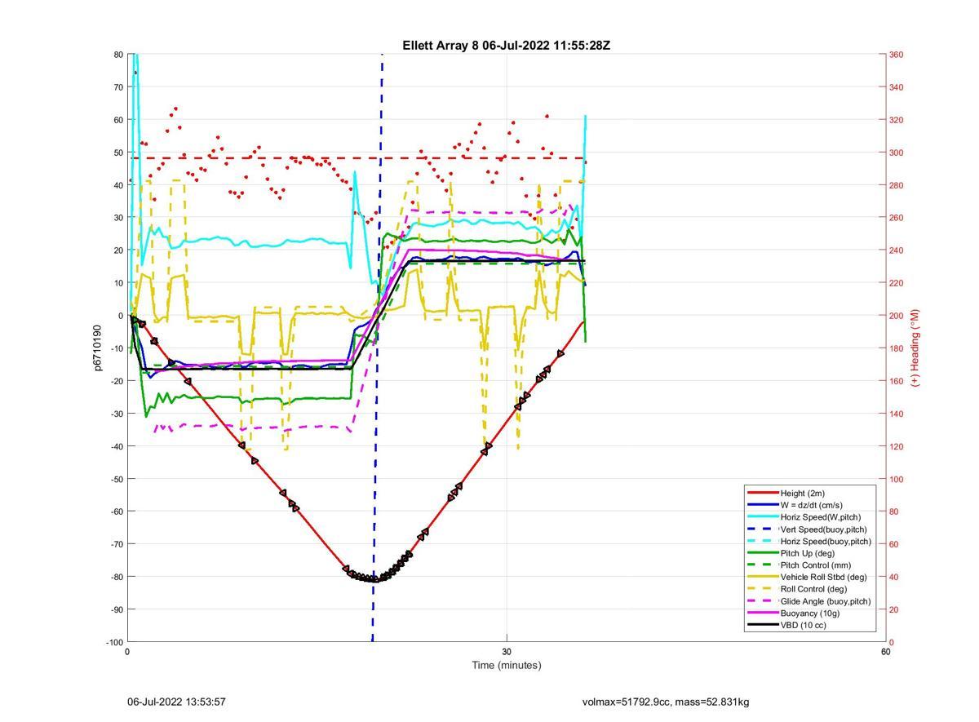Select legend entry 'Pitch Control (mm)'
The image size is (979, 722).
click(815, 565)
